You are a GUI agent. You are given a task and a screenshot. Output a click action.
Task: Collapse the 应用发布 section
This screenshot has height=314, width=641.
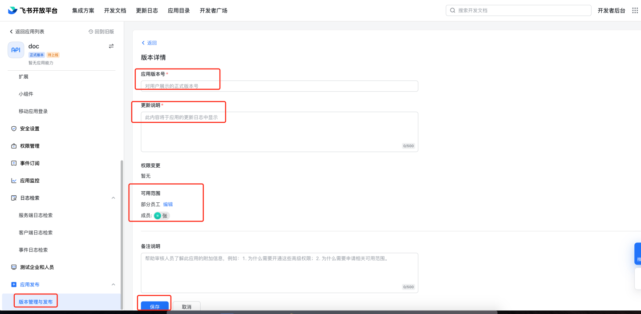pos(113,285)
